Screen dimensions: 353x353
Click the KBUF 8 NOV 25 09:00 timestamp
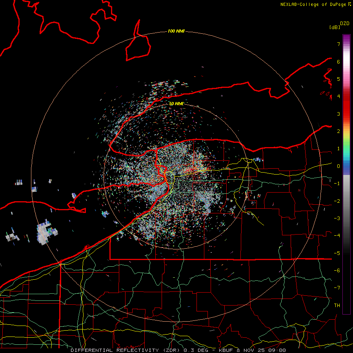point(252,350)
